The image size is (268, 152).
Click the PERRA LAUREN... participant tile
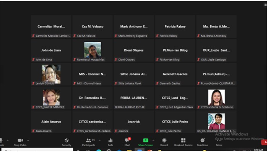point(134,98)
